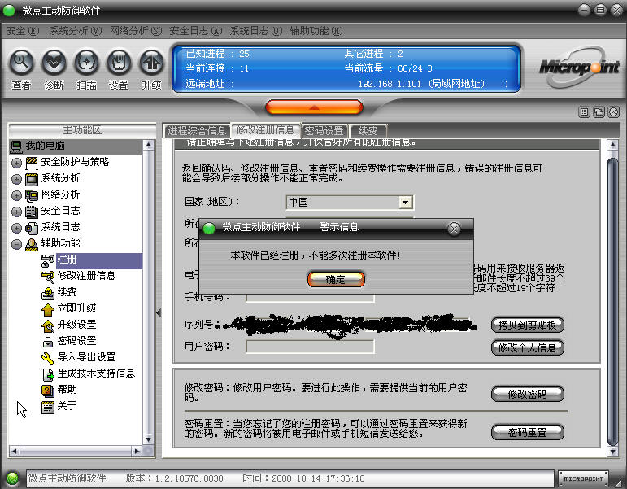
Task: Switch to the 进程综合信息 tab
Action: pyautogui.click(x=197, y=130)
